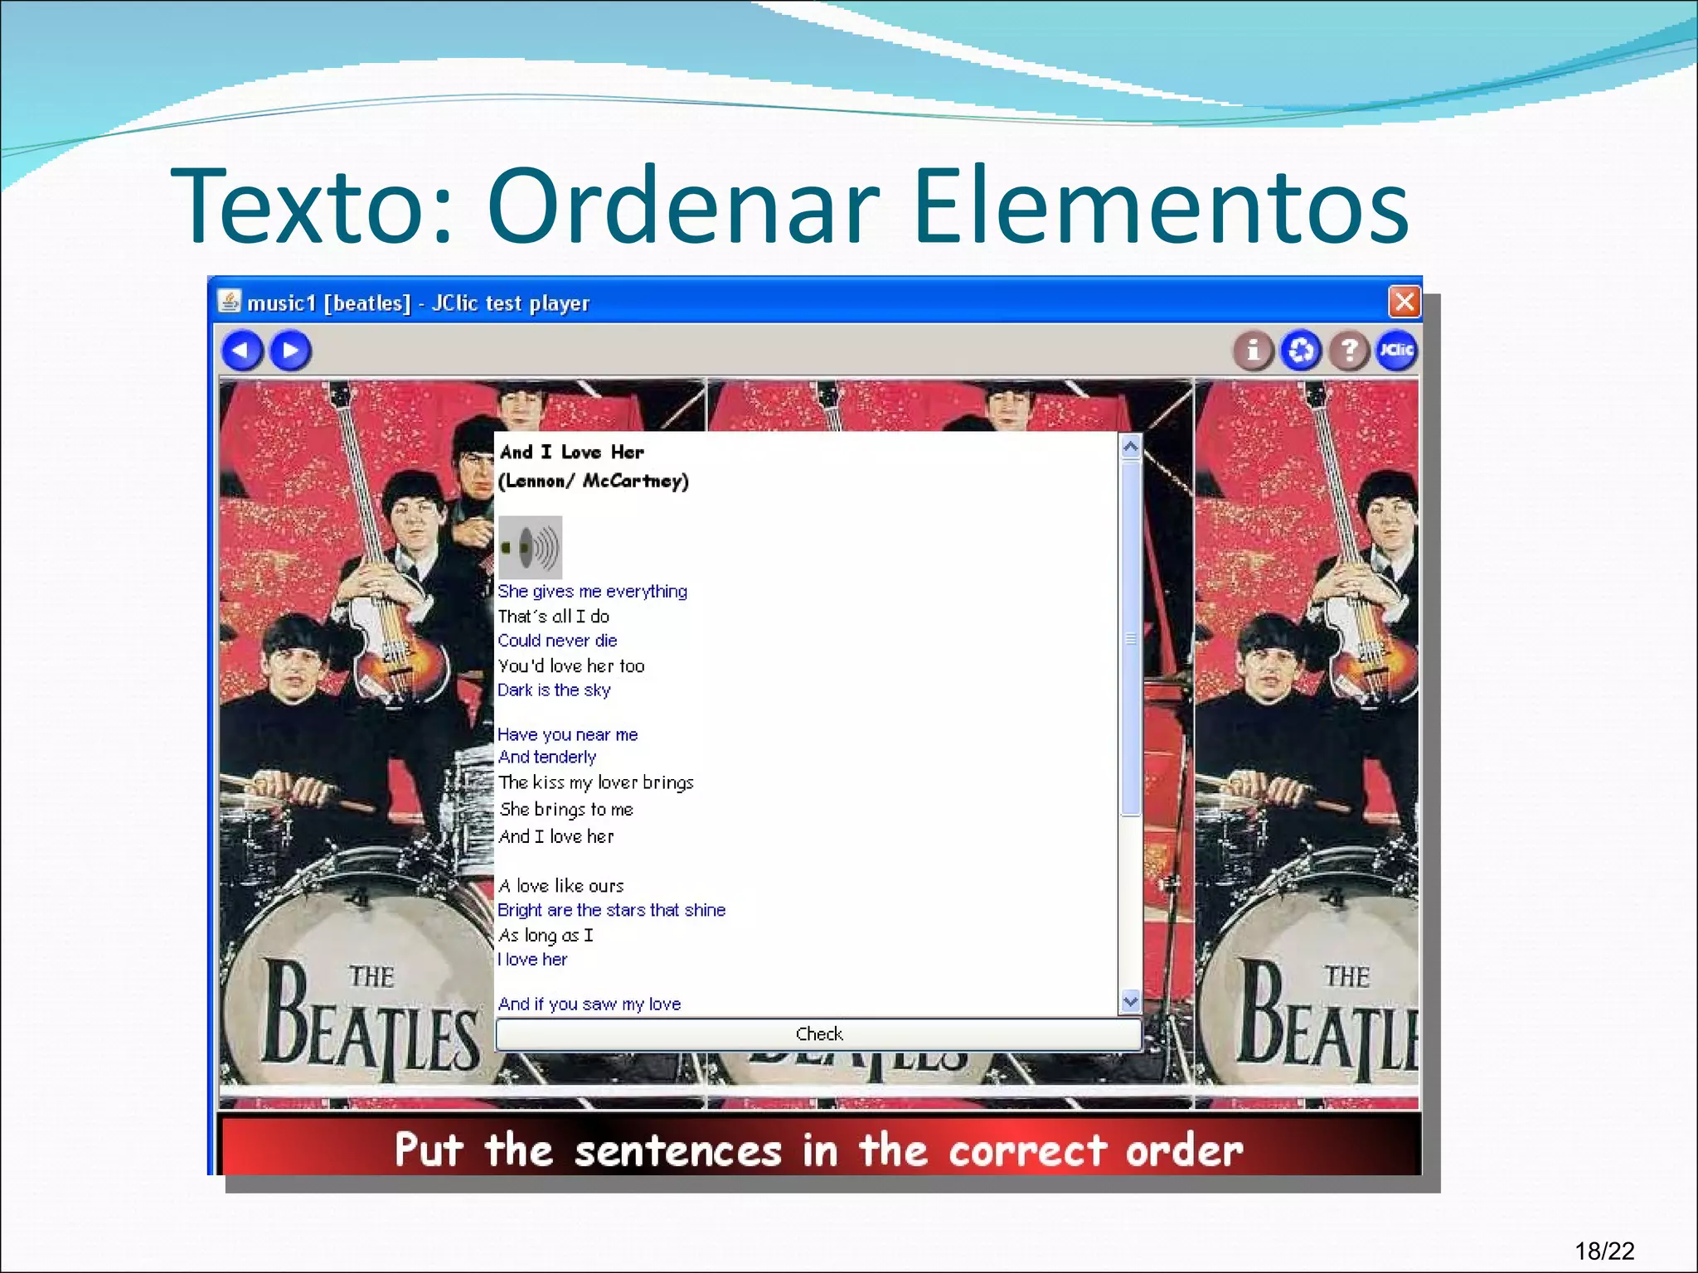The image size is (1698, 1273).
Task: Click the JClic logo button
Action: point(1396,351)
